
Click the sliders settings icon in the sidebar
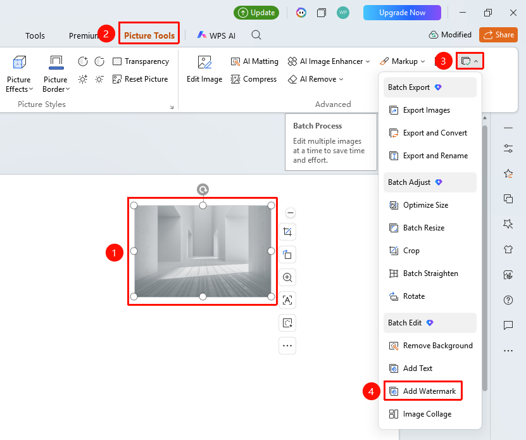(x=508, y=148)
